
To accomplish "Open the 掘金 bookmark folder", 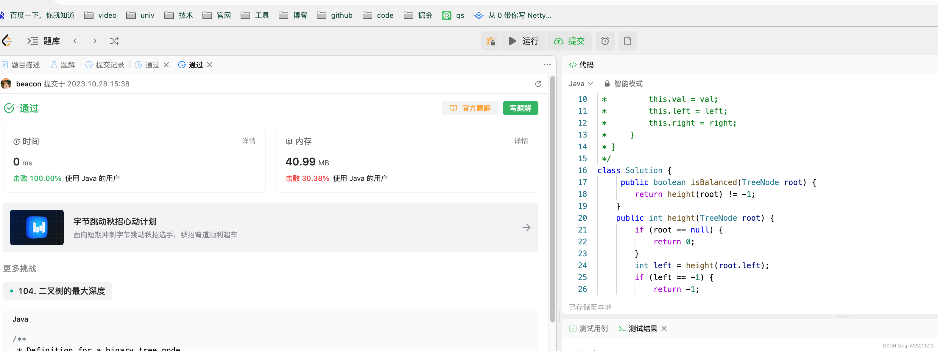I will (x=418, y=15).
